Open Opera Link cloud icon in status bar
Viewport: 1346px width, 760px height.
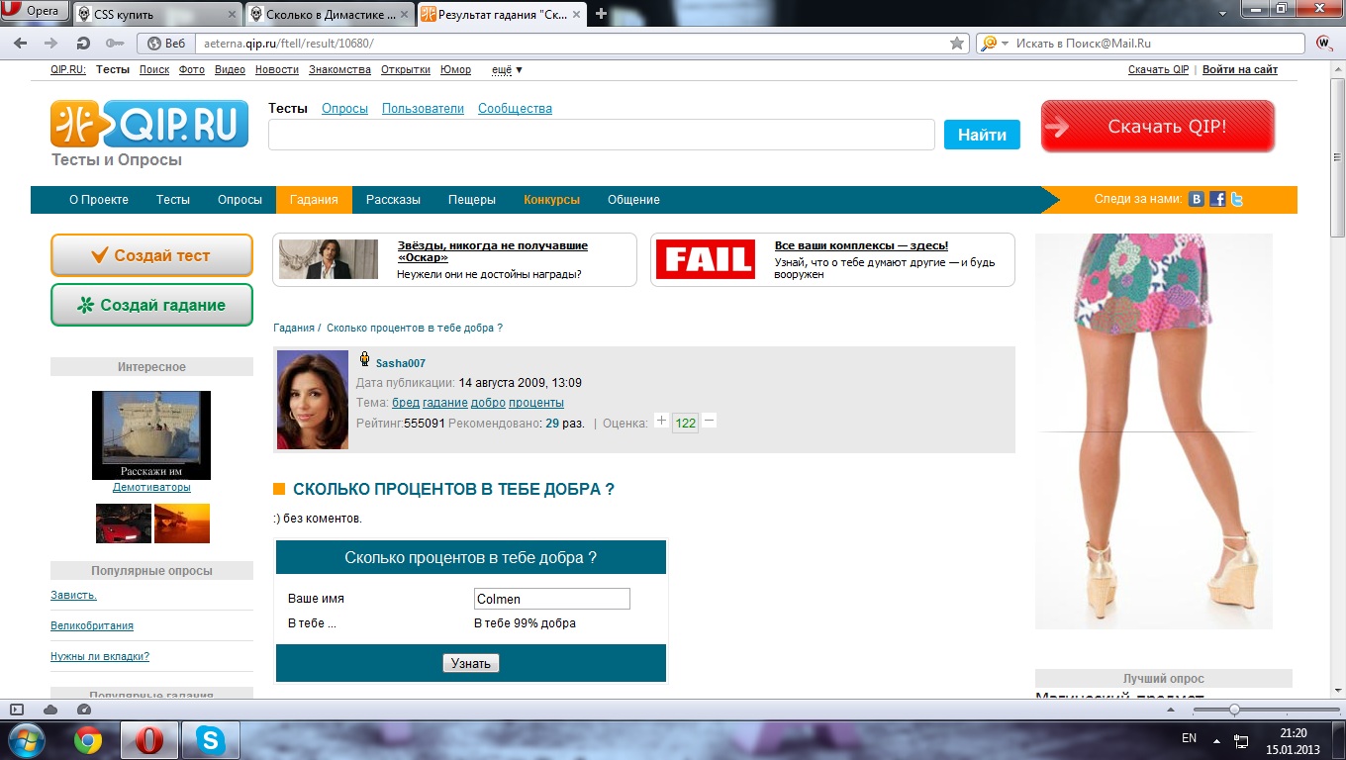(50, 710)
